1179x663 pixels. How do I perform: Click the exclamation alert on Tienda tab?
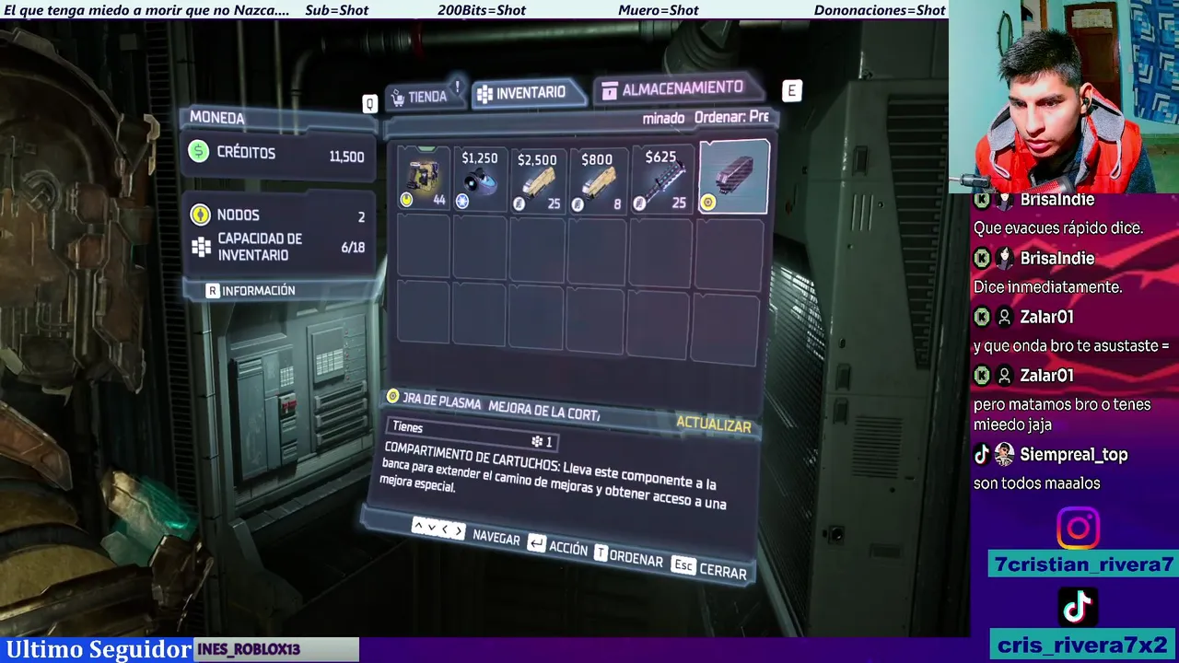458,87
